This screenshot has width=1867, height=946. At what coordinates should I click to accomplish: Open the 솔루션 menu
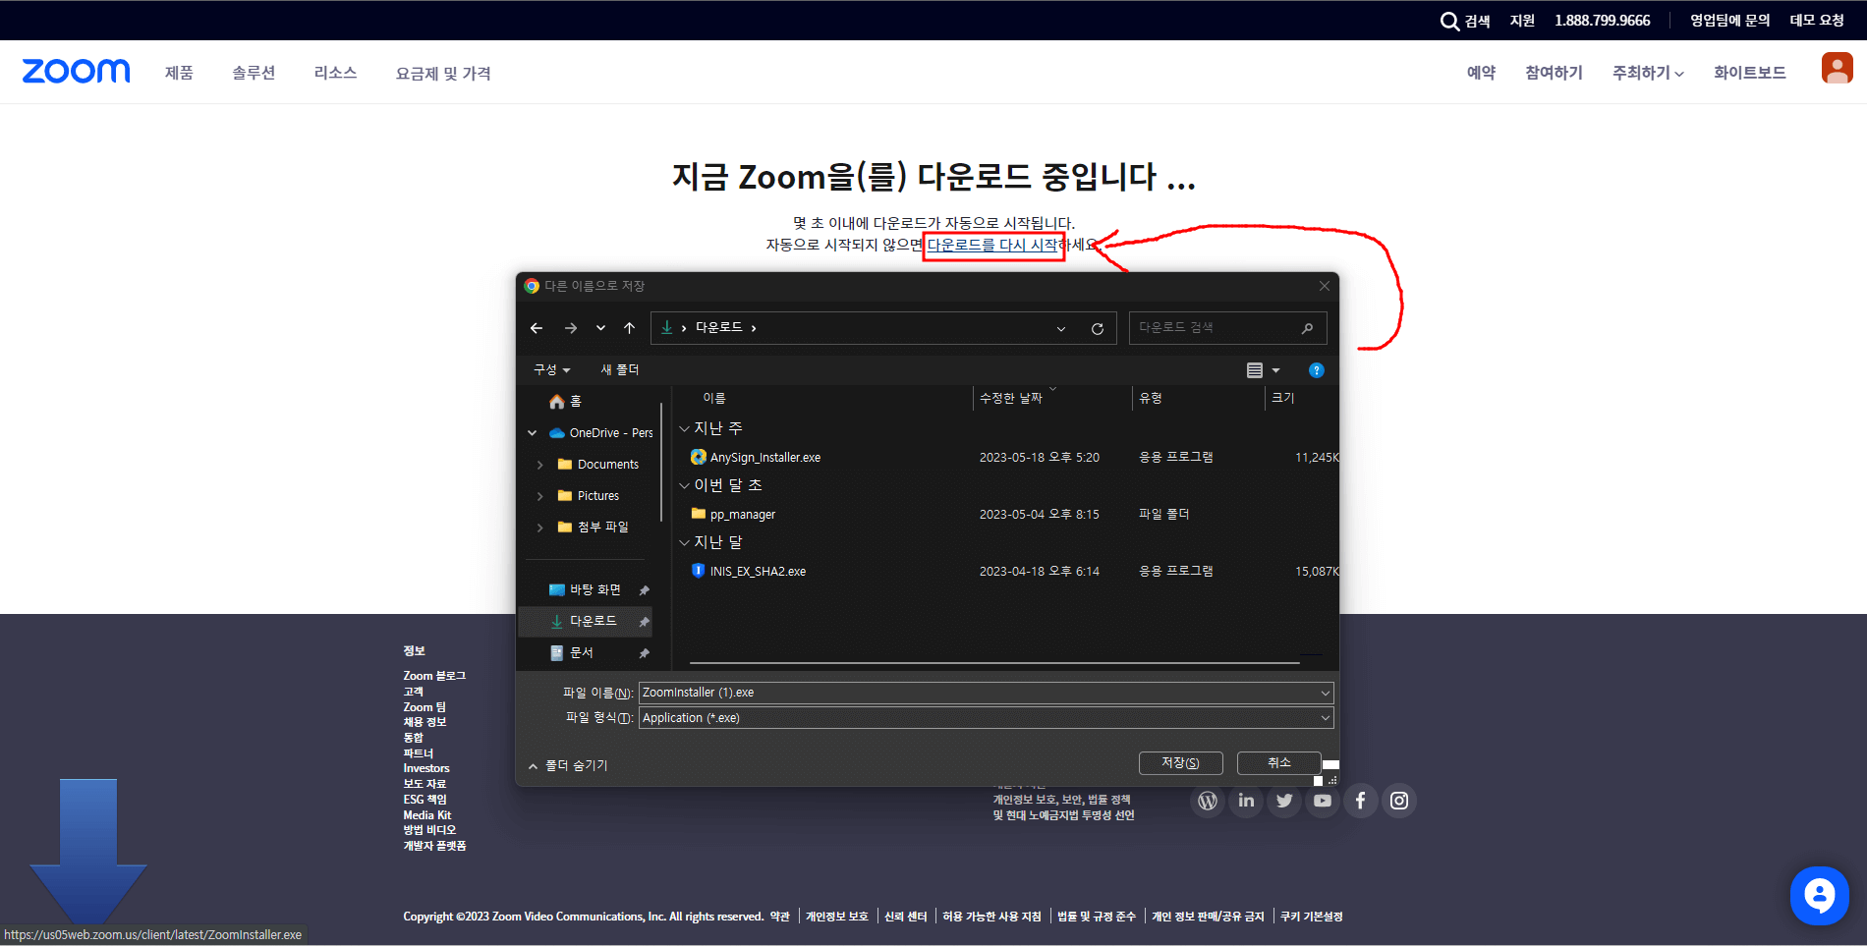pos(254,73)
